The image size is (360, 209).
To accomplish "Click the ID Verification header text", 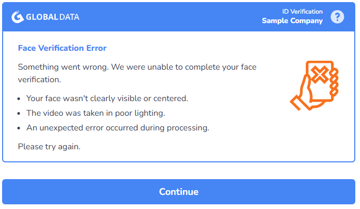I will [x=302, y=12].
